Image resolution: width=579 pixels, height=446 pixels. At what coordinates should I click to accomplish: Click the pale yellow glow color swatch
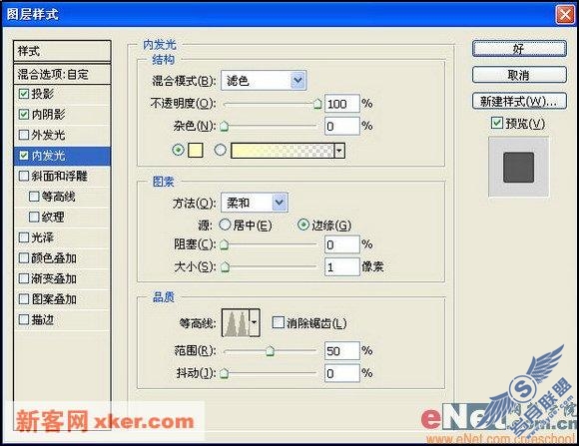(x=196, y=151)
